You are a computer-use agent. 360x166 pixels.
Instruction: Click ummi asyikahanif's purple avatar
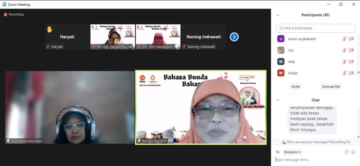click(x=281, y=39)
